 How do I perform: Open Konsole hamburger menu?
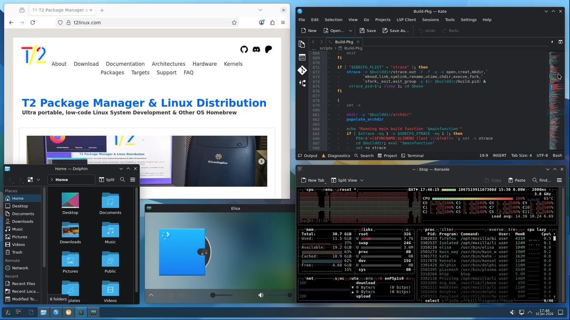[559, 180]
